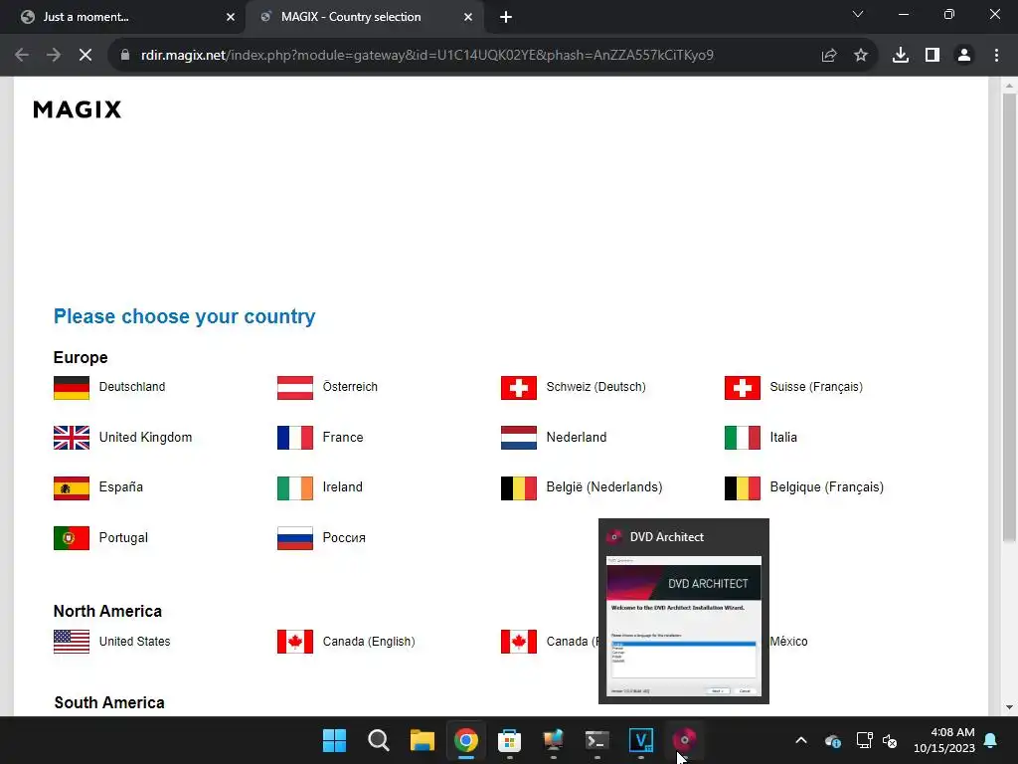Image resolution: width=1018 pixels, height=764 pixels.
Task: Select the Nederland flag icon
Action: click(x=519, y=438)
